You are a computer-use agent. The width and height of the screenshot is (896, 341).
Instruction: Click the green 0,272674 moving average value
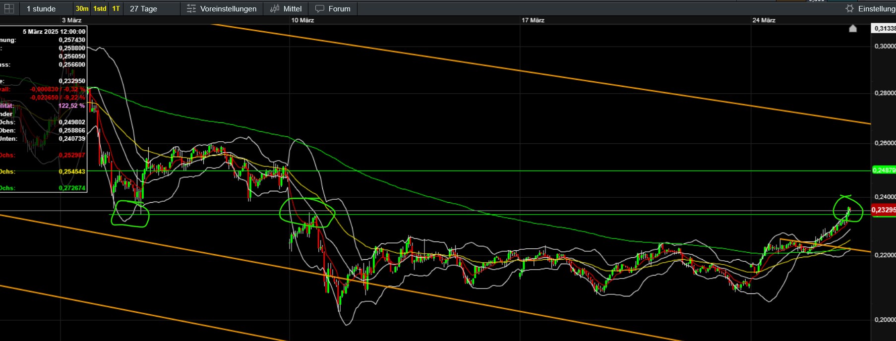[x=72, y=188]
